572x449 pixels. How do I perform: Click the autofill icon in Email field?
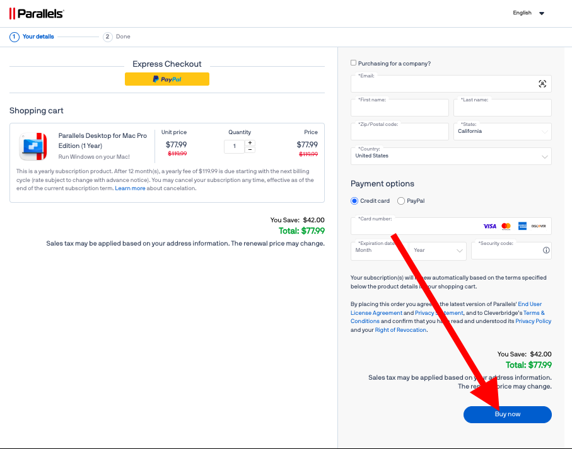542,84
